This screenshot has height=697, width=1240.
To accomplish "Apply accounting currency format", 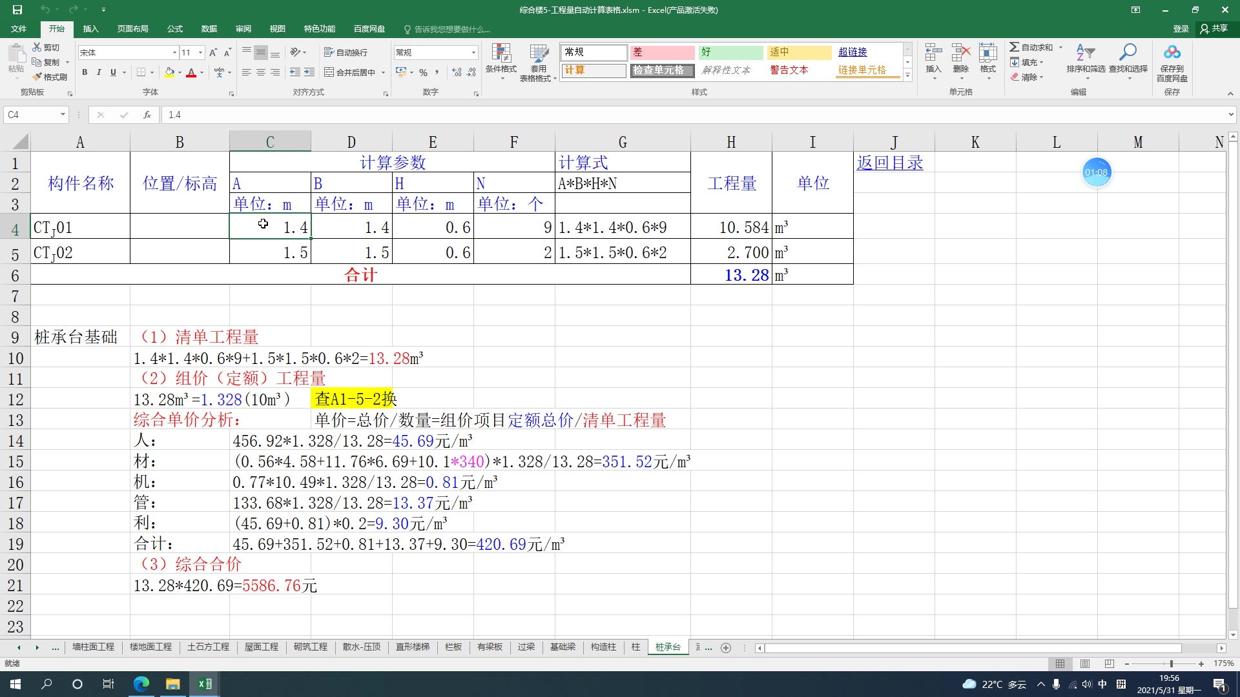I will click(401, 72).
